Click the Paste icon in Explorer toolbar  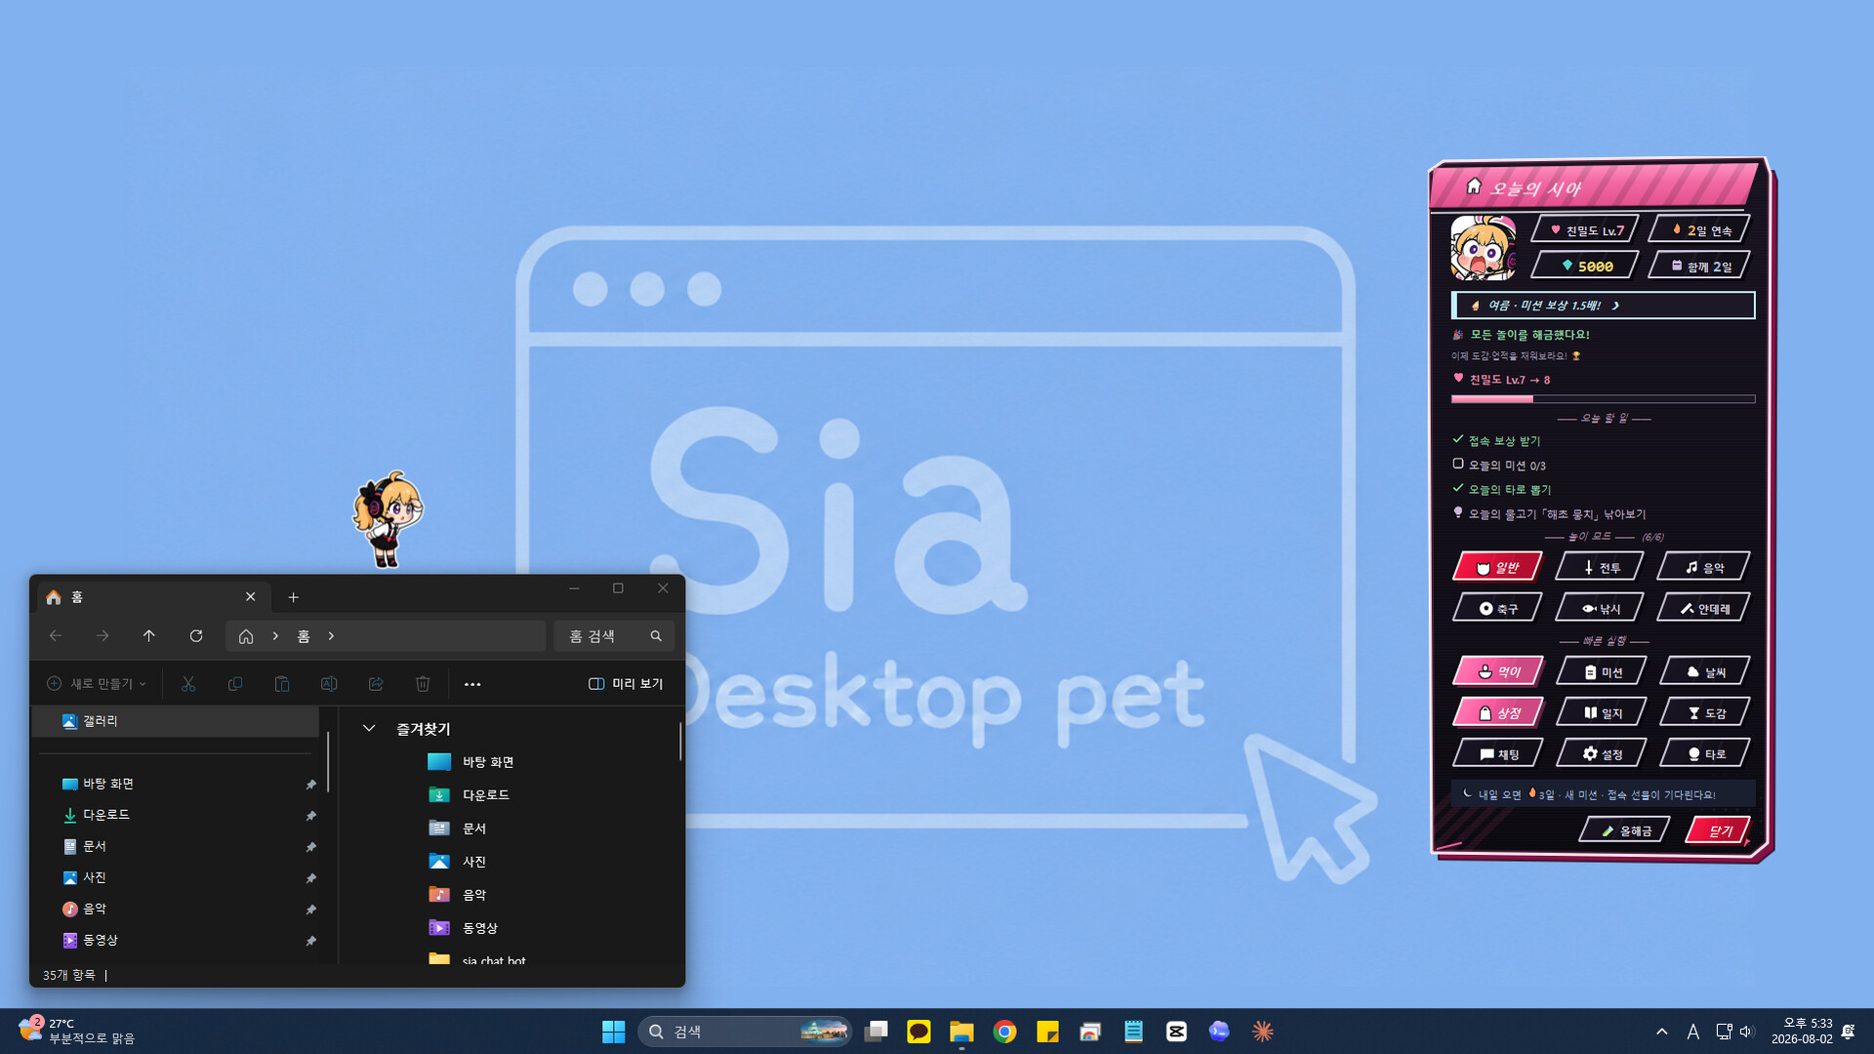coord(282,684)
